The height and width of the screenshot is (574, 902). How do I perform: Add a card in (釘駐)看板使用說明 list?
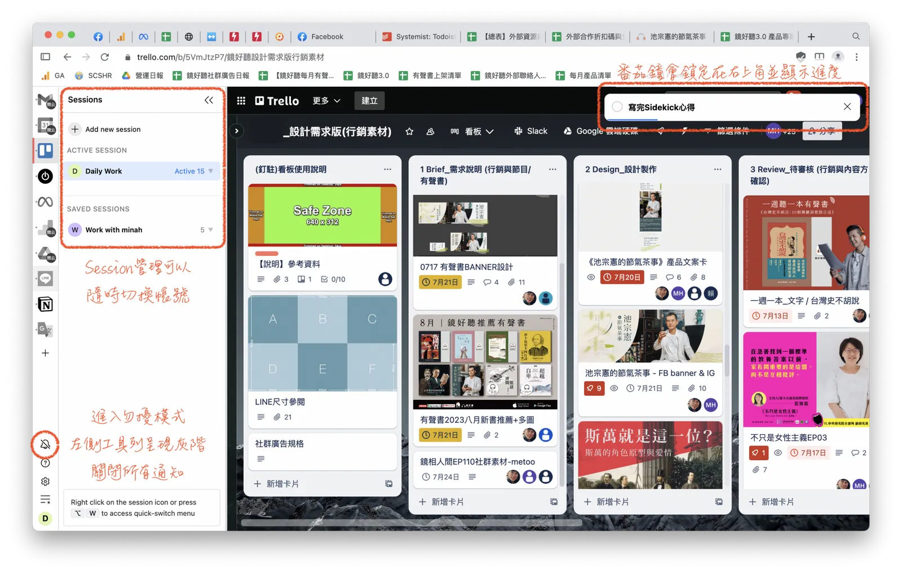276,484
